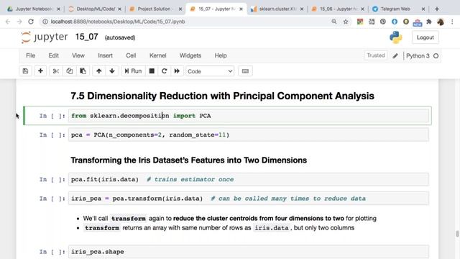Open the command palette keyboard icon
The width and height of the screenshot is (460, 259).
click(x=245, y=71)
